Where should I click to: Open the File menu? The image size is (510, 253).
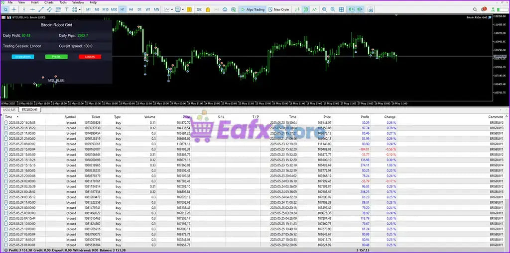click(10, 2)
